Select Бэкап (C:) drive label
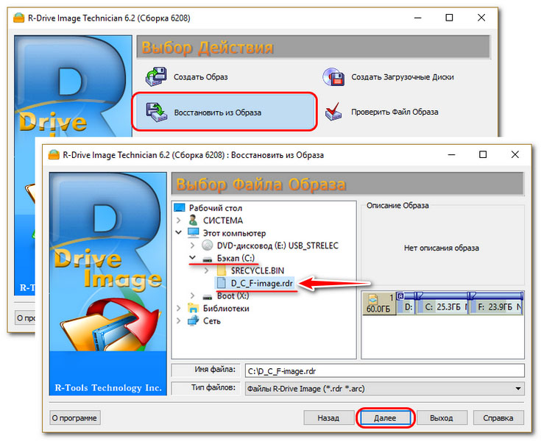This screenshot has height=441, width=541. tap(236, 258)
